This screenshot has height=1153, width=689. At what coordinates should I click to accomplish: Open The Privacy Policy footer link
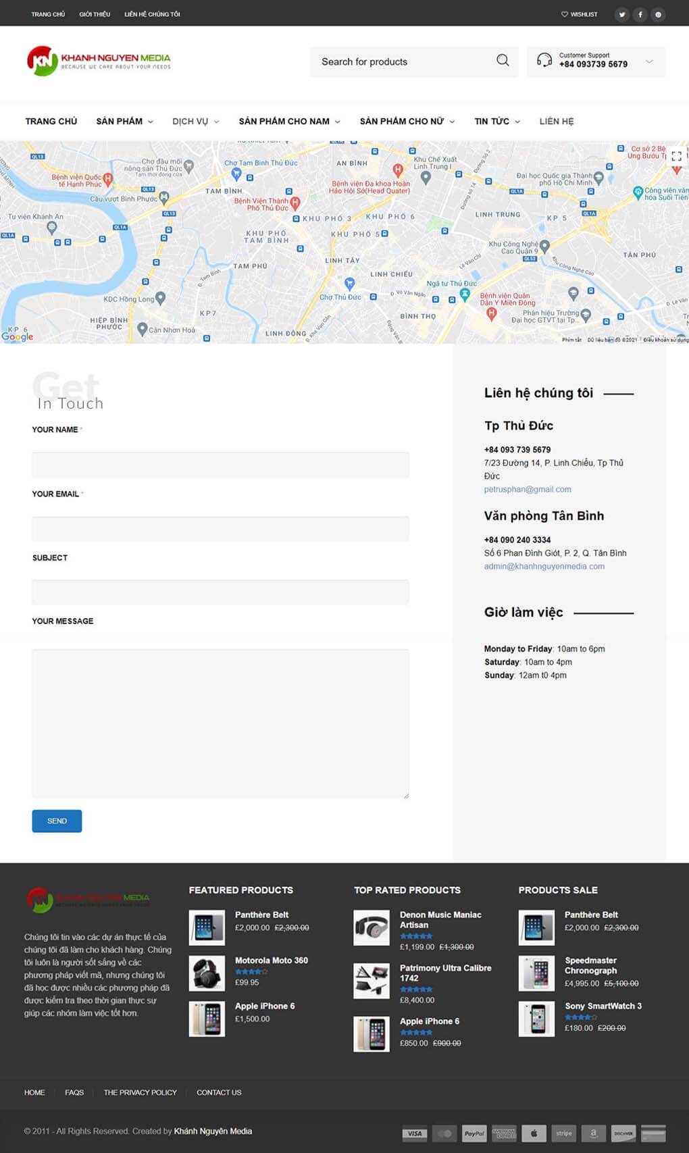[140, 1092]
